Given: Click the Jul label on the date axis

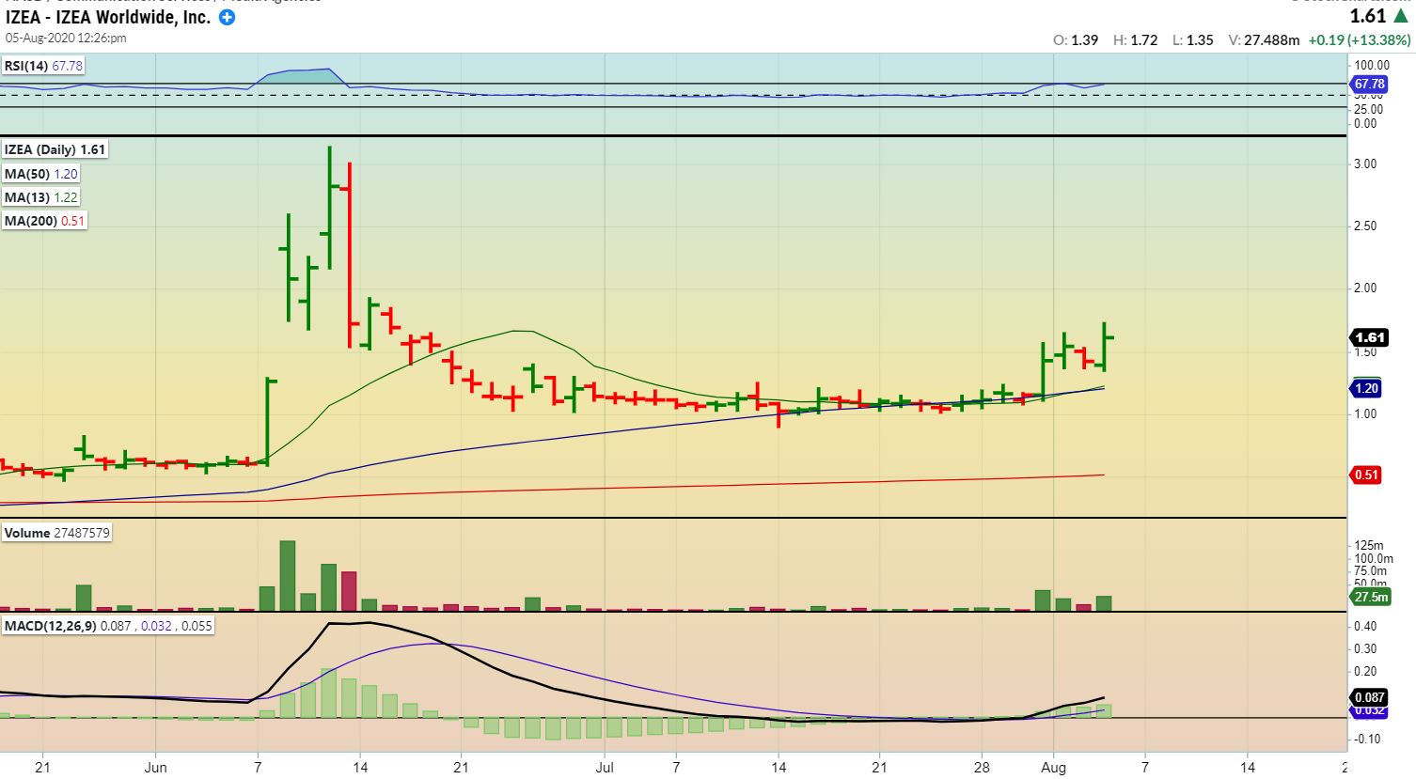Looking at the screenshot, I should click(x=605, y=768).
